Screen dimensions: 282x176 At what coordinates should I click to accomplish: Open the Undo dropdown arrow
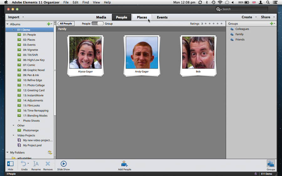pyautogui.click(x=28, y=163)
